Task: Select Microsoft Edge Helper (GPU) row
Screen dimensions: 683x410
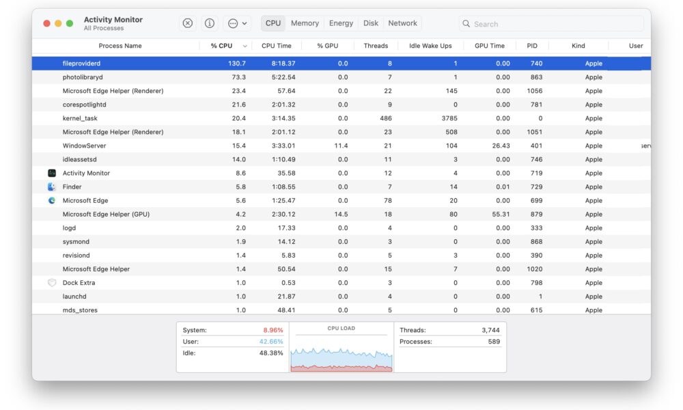Action: tap(341, 214)
